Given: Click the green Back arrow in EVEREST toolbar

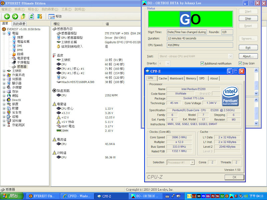Looking at the screenshot, I should click(7, 16).
